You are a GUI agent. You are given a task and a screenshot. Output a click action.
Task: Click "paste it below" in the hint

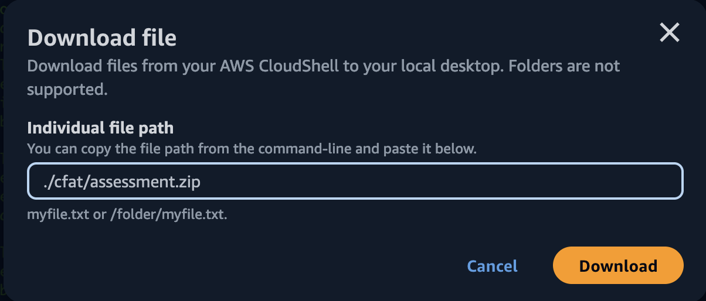429,149
